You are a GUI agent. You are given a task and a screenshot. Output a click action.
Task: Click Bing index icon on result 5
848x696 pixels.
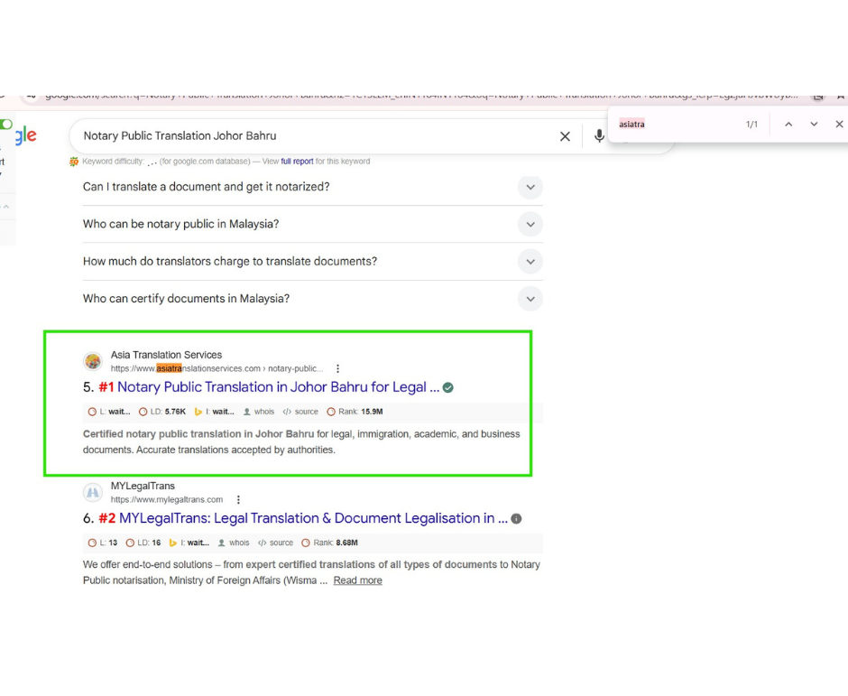click(x=198, y=412)
